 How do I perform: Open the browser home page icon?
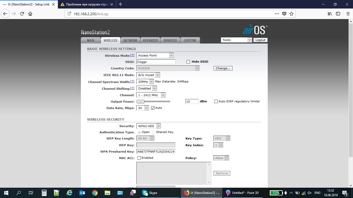(x=30, y=14)
